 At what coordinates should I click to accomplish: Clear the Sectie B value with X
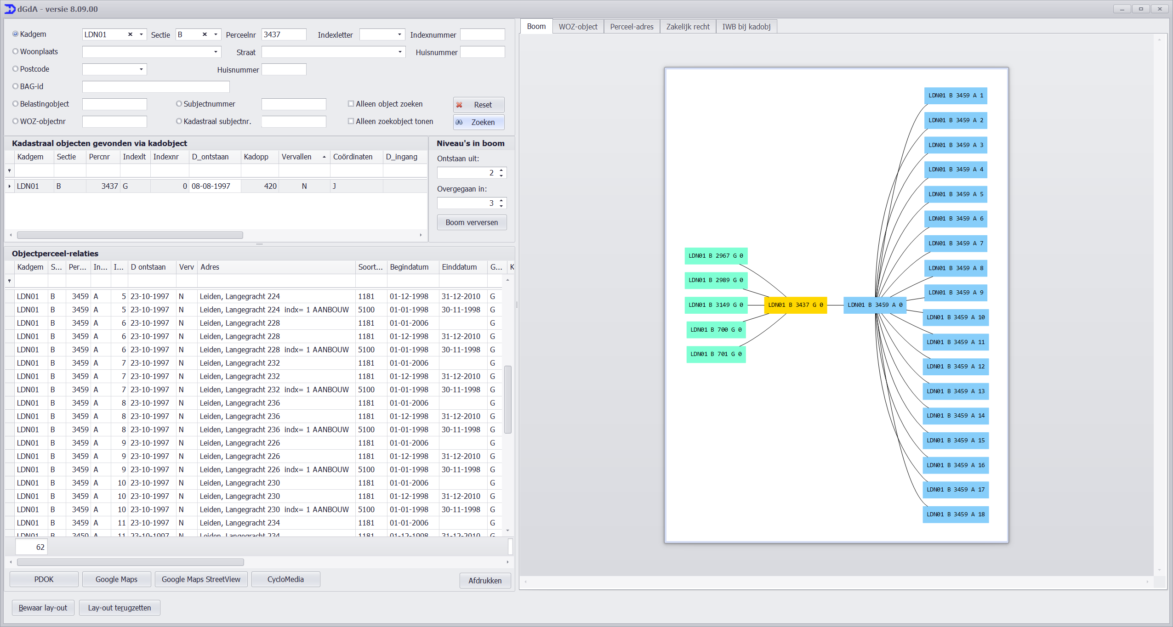(205, 34)
